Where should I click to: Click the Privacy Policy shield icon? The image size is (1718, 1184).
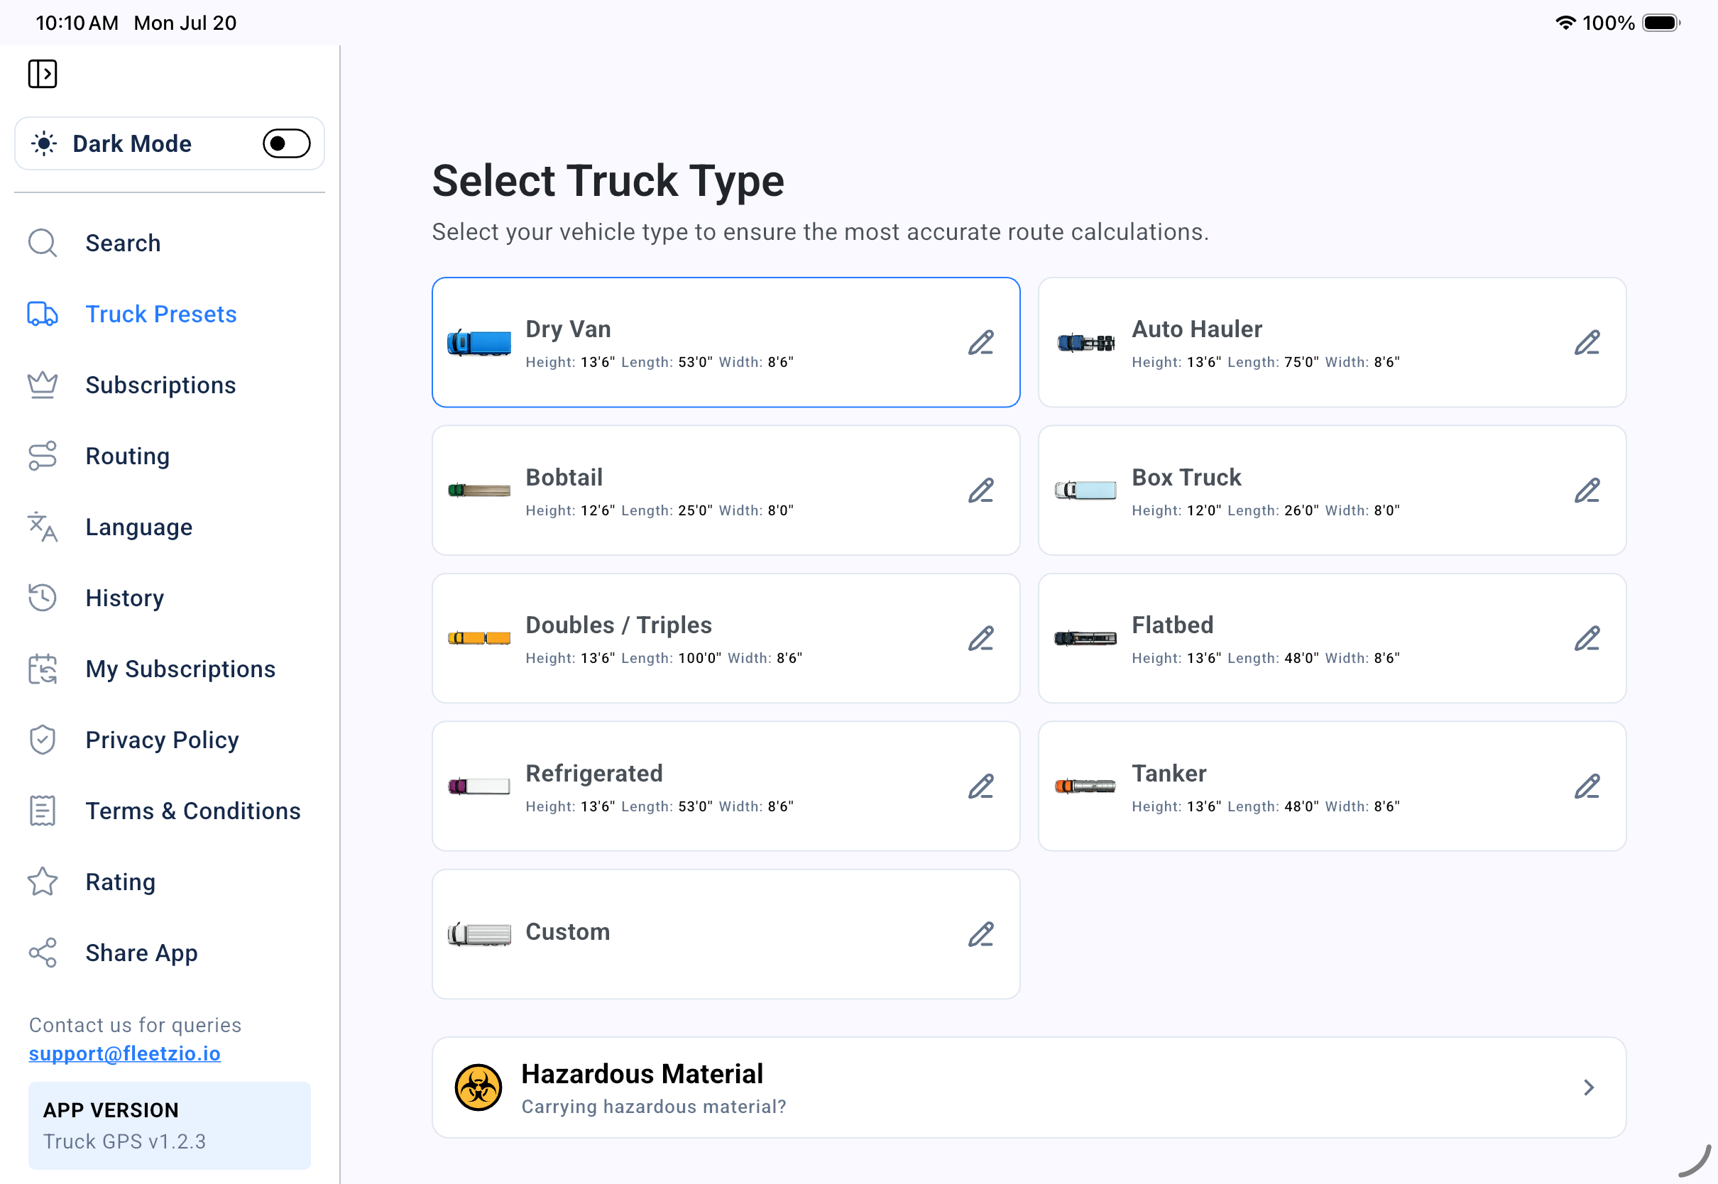(43, 740)
